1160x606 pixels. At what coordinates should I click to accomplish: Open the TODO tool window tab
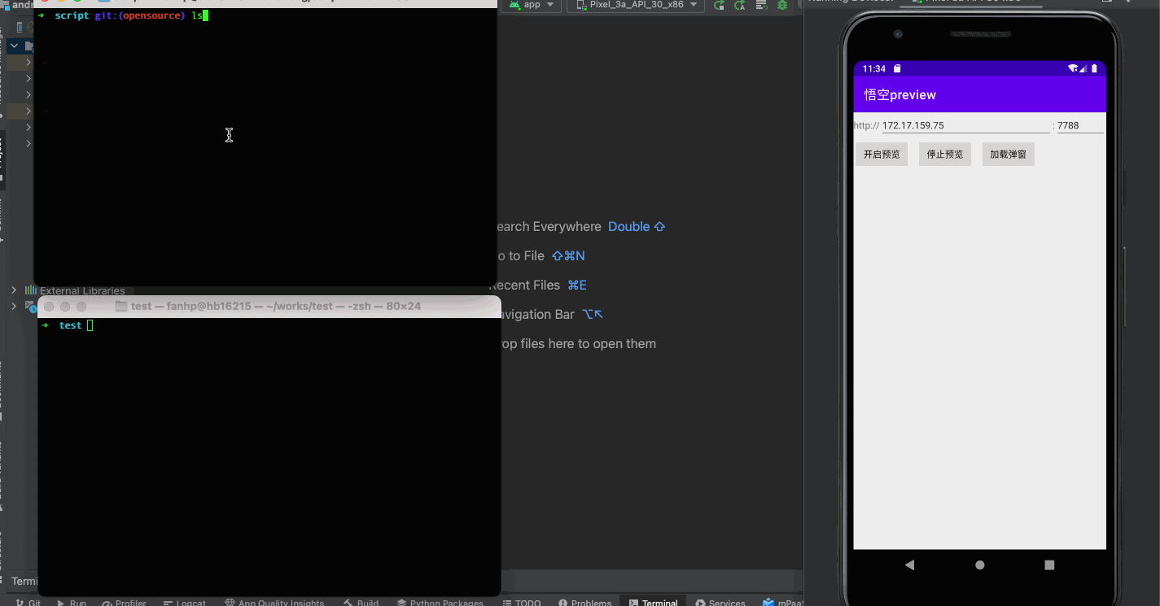[522, 603]
